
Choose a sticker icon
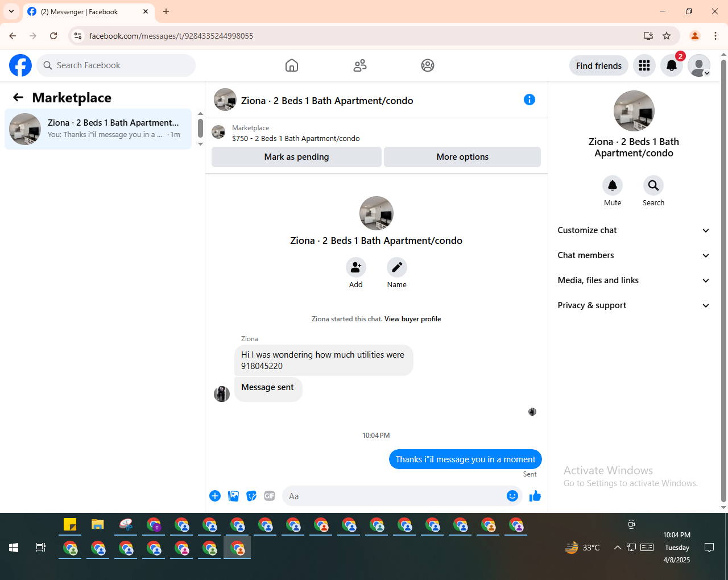[251, 496]
